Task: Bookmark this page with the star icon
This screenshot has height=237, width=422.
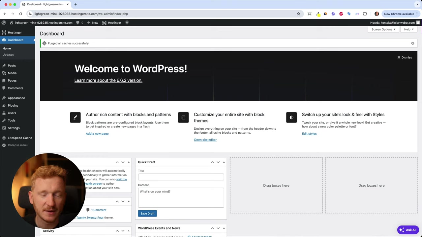Action: coord(298,14)
